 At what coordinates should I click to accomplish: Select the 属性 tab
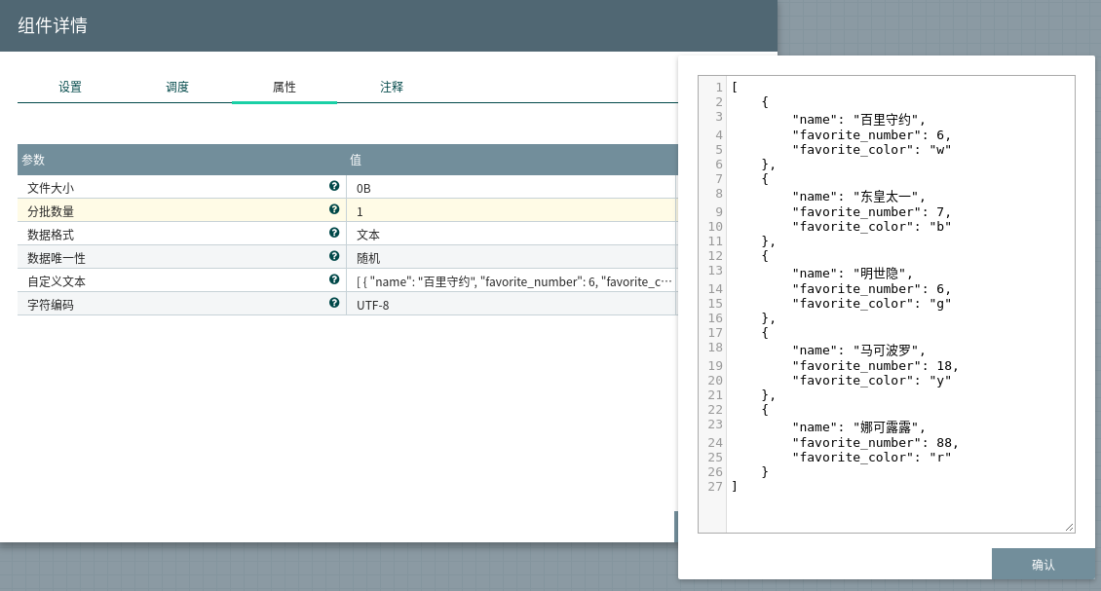pyautogui.click(x=285, y=87)
